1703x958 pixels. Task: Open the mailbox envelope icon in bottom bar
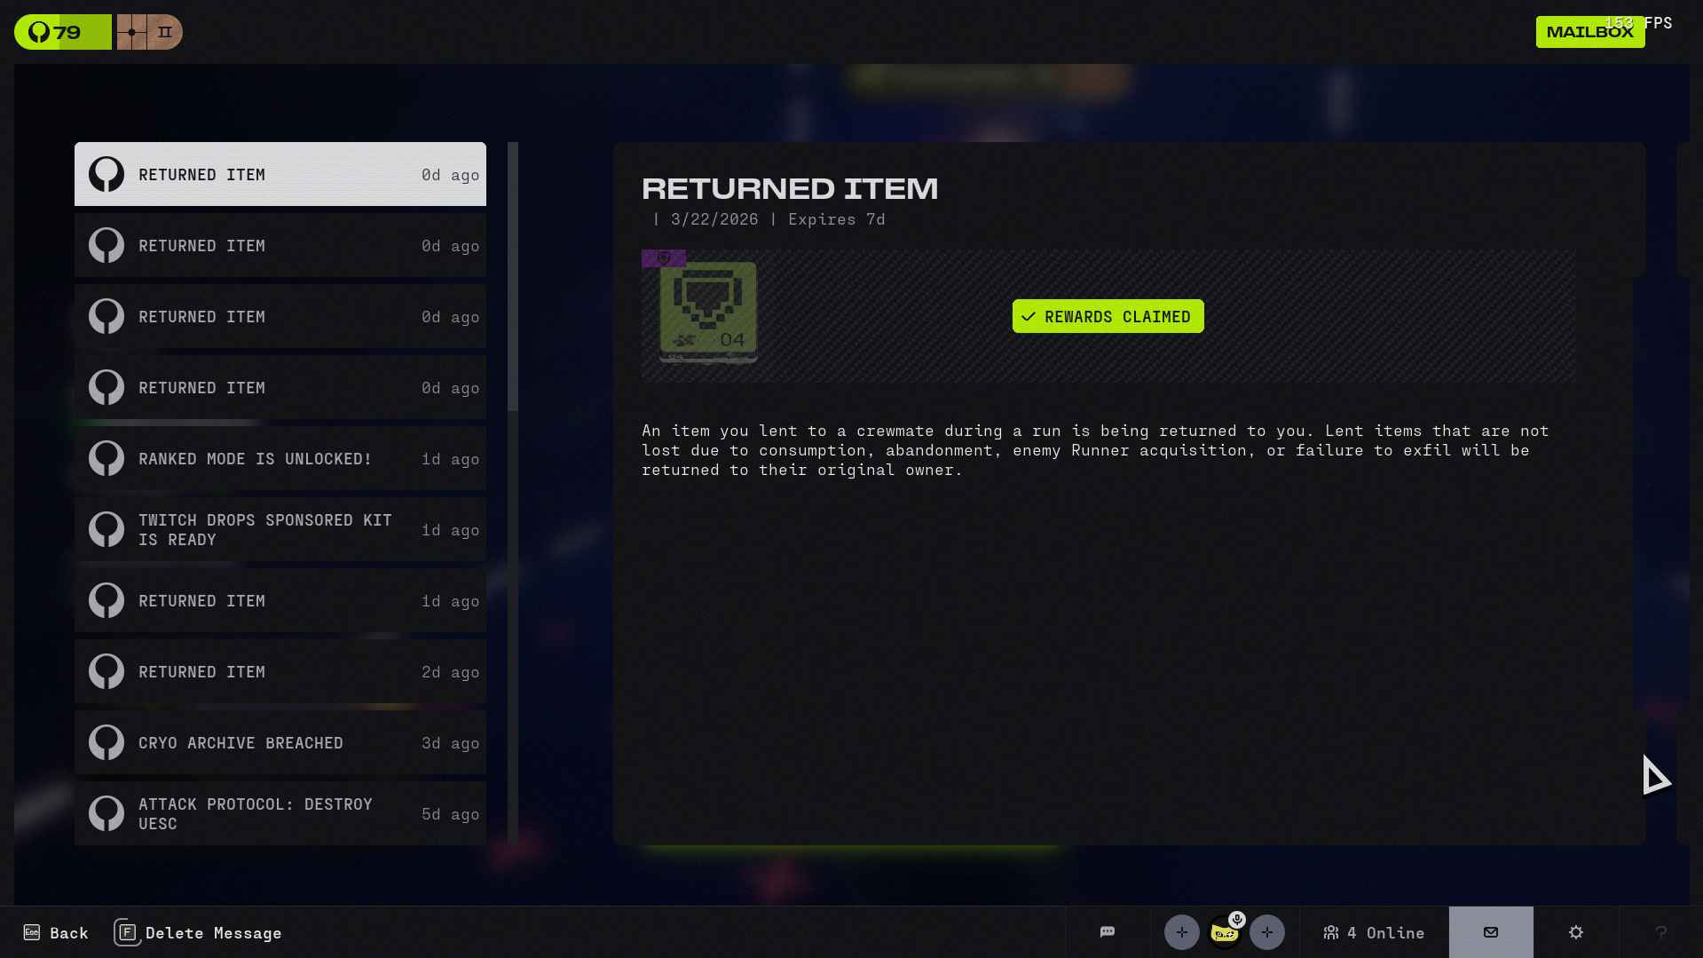[x=1490, y=932]
